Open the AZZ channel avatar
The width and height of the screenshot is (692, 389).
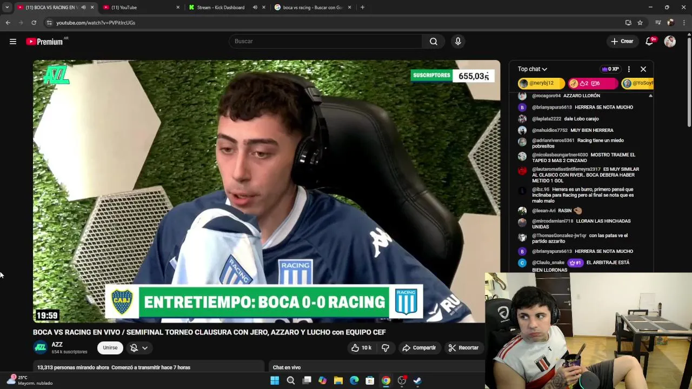41,347
